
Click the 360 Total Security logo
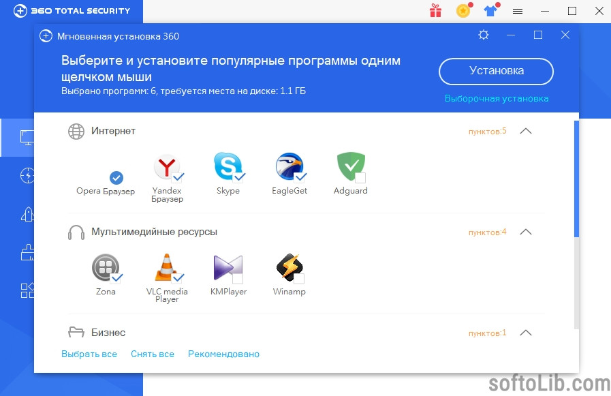[x=72, y=10]
